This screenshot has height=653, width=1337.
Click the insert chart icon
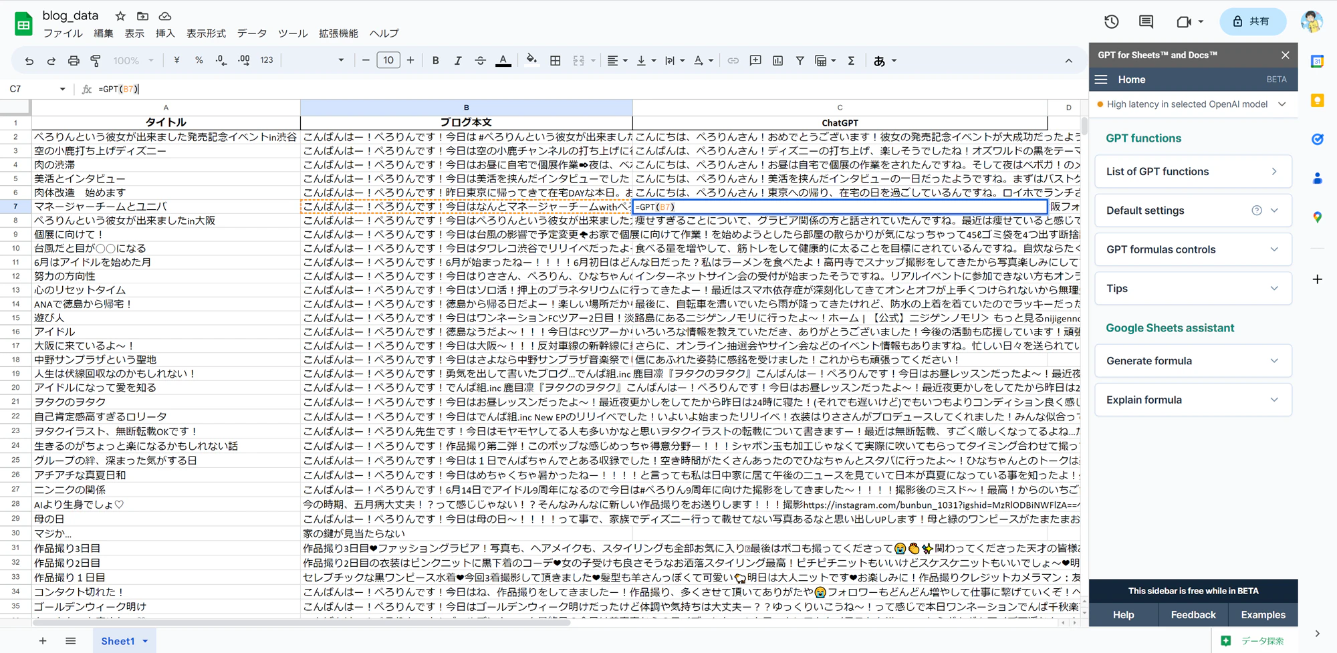pos(777,61)
